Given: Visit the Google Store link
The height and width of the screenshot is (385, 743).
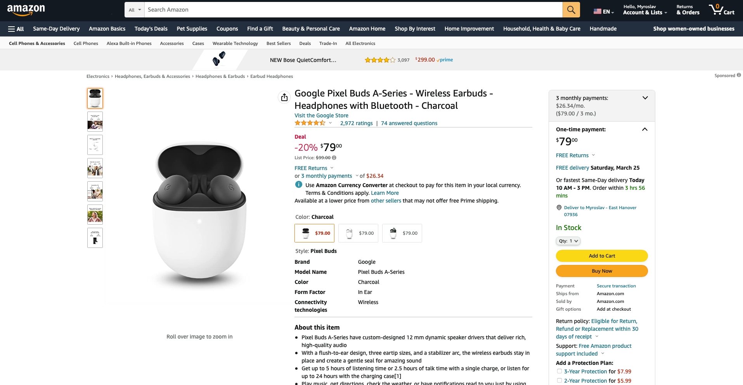Looking at the screenshot, I should [x=321, y=115].
